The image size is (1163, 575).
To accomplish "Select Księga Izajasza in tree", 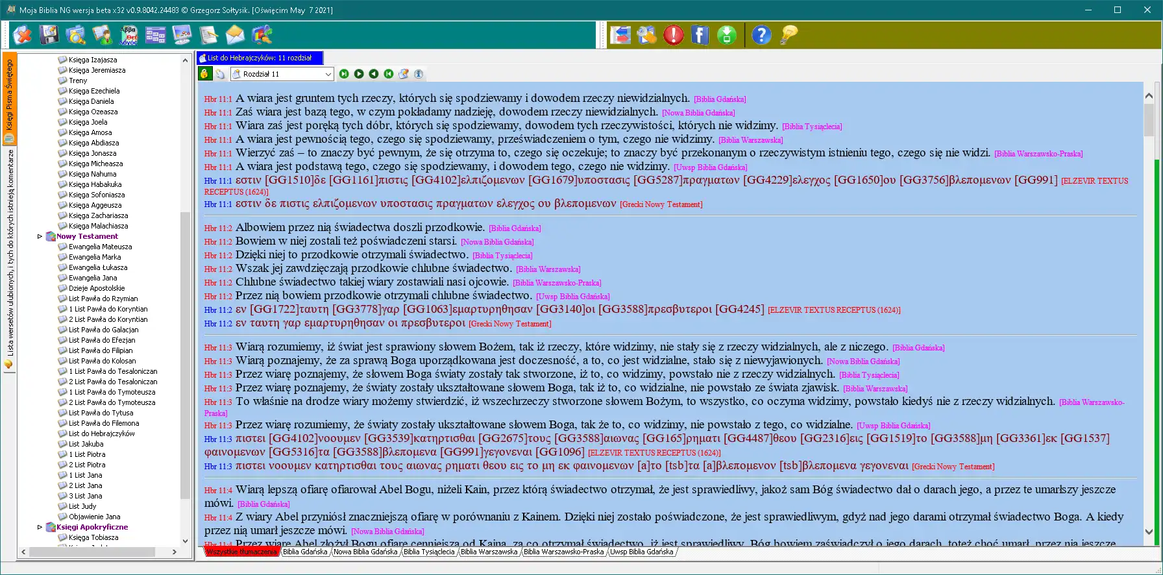I will 93,60.
